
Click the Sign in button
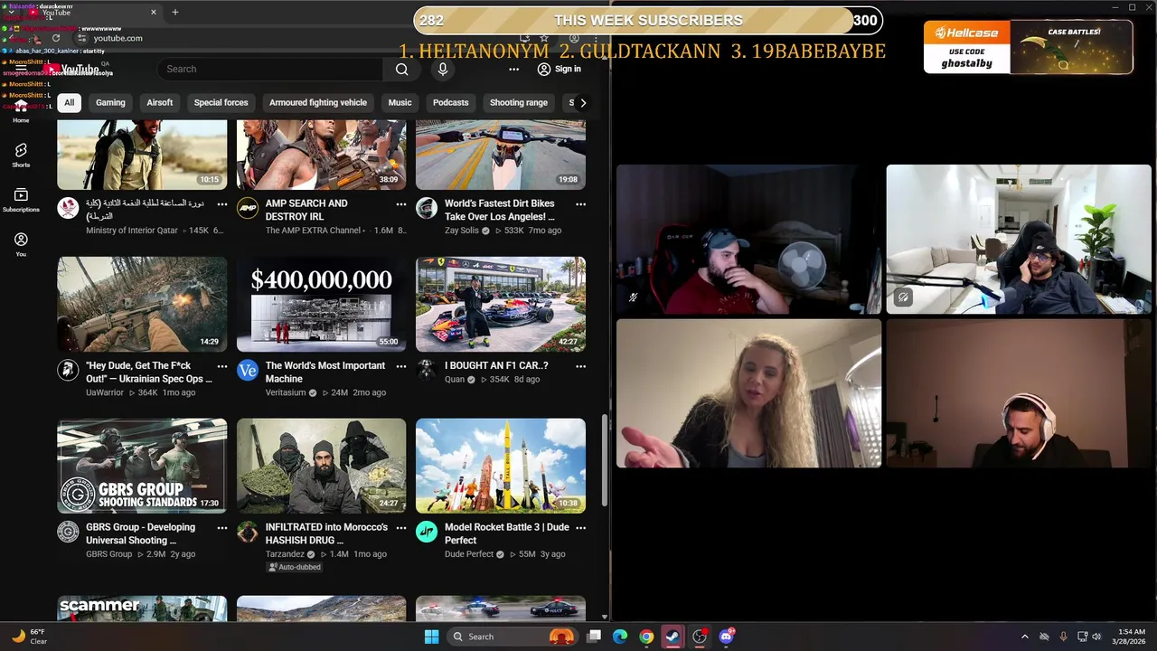(x=559, y=70)
